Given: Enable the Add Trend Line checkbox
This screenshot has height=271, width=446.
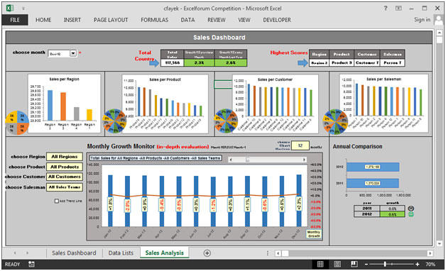Looking at the screenshot, I should click(x=57, y=201).
